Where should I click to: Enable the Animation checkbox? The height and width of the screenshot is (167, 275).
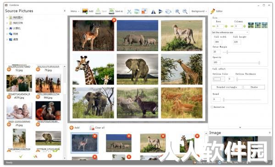[x=212, y=107]
